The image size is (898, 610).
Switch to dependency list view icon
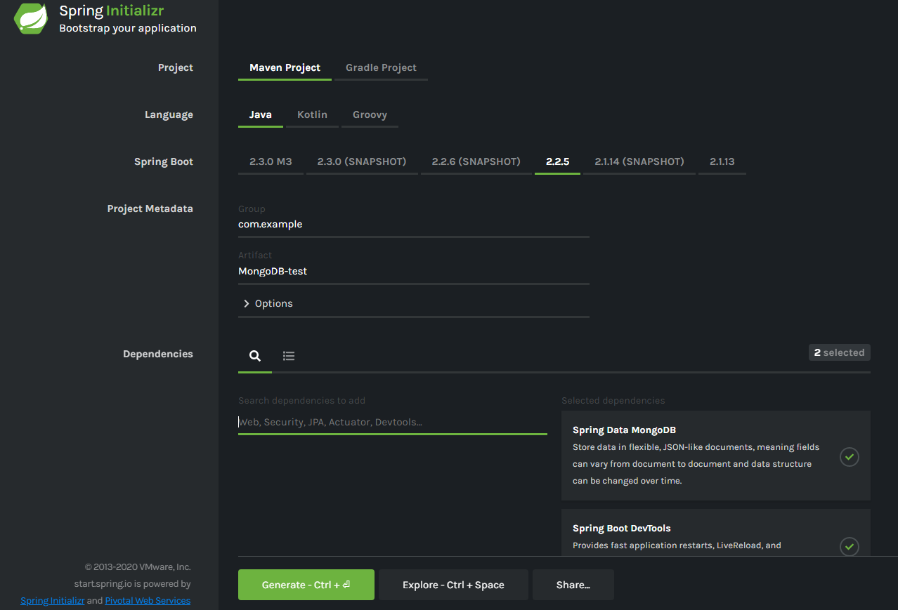[x=289, y=356]
